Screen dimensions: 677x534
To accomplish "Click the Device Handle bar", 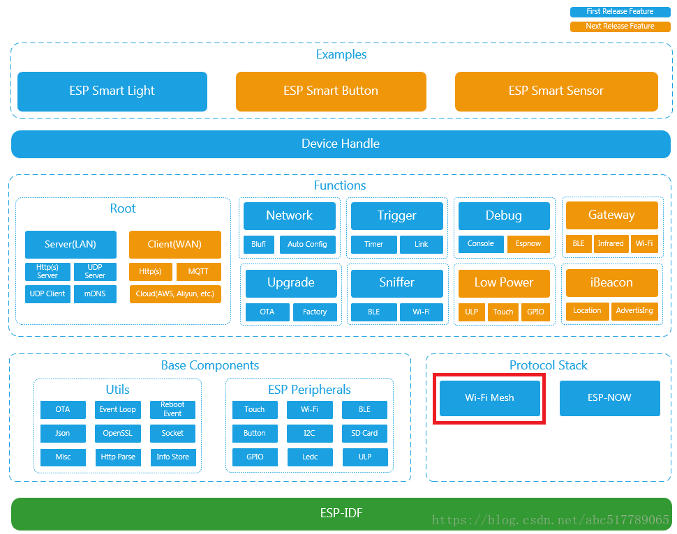I will (341, 144).
